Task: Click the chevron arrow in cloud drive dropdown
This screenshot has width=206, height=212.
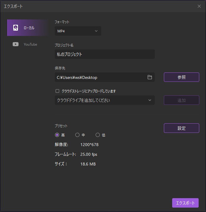Action: pos(150,100)
